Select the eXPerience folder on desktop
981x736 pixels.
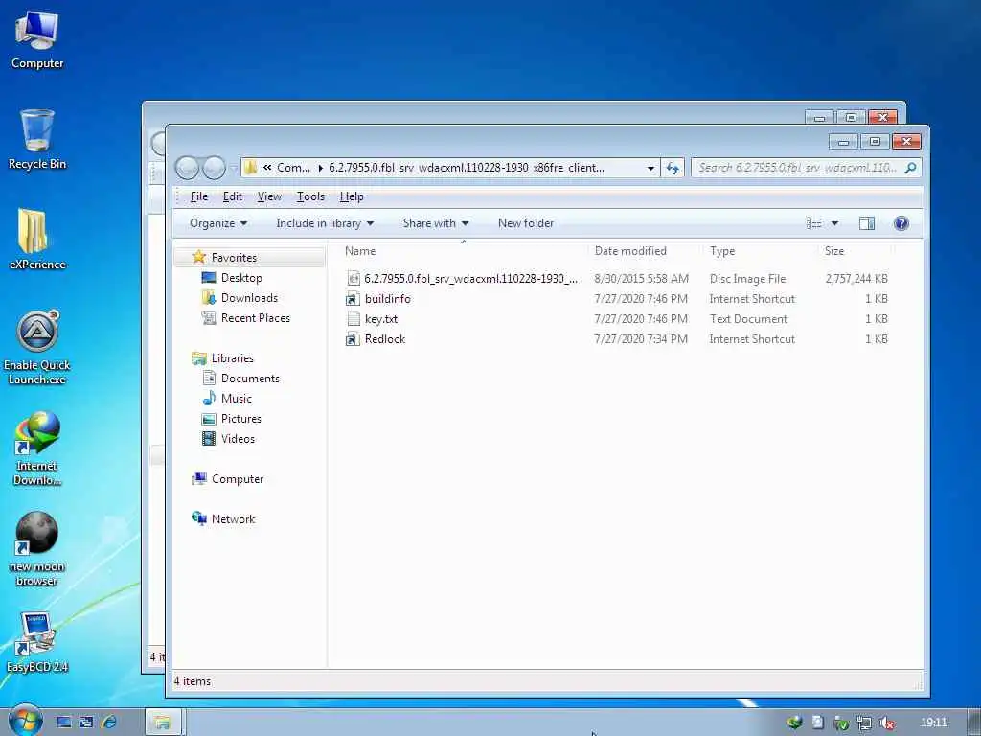click(37, 240)
